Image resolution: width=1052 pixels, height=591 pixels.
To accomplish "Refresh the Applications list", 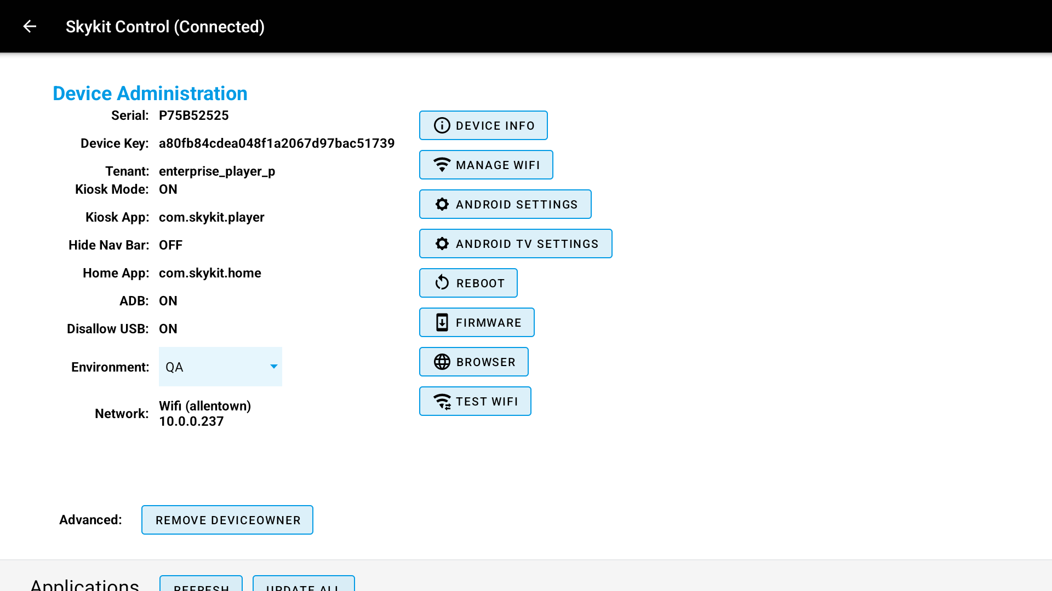I will [x=201, y=583].
